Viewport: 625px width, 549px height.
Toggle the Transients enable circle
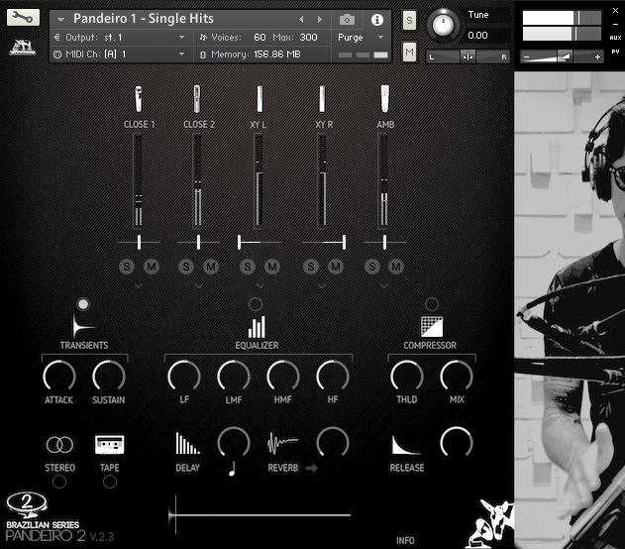point(83,304)
